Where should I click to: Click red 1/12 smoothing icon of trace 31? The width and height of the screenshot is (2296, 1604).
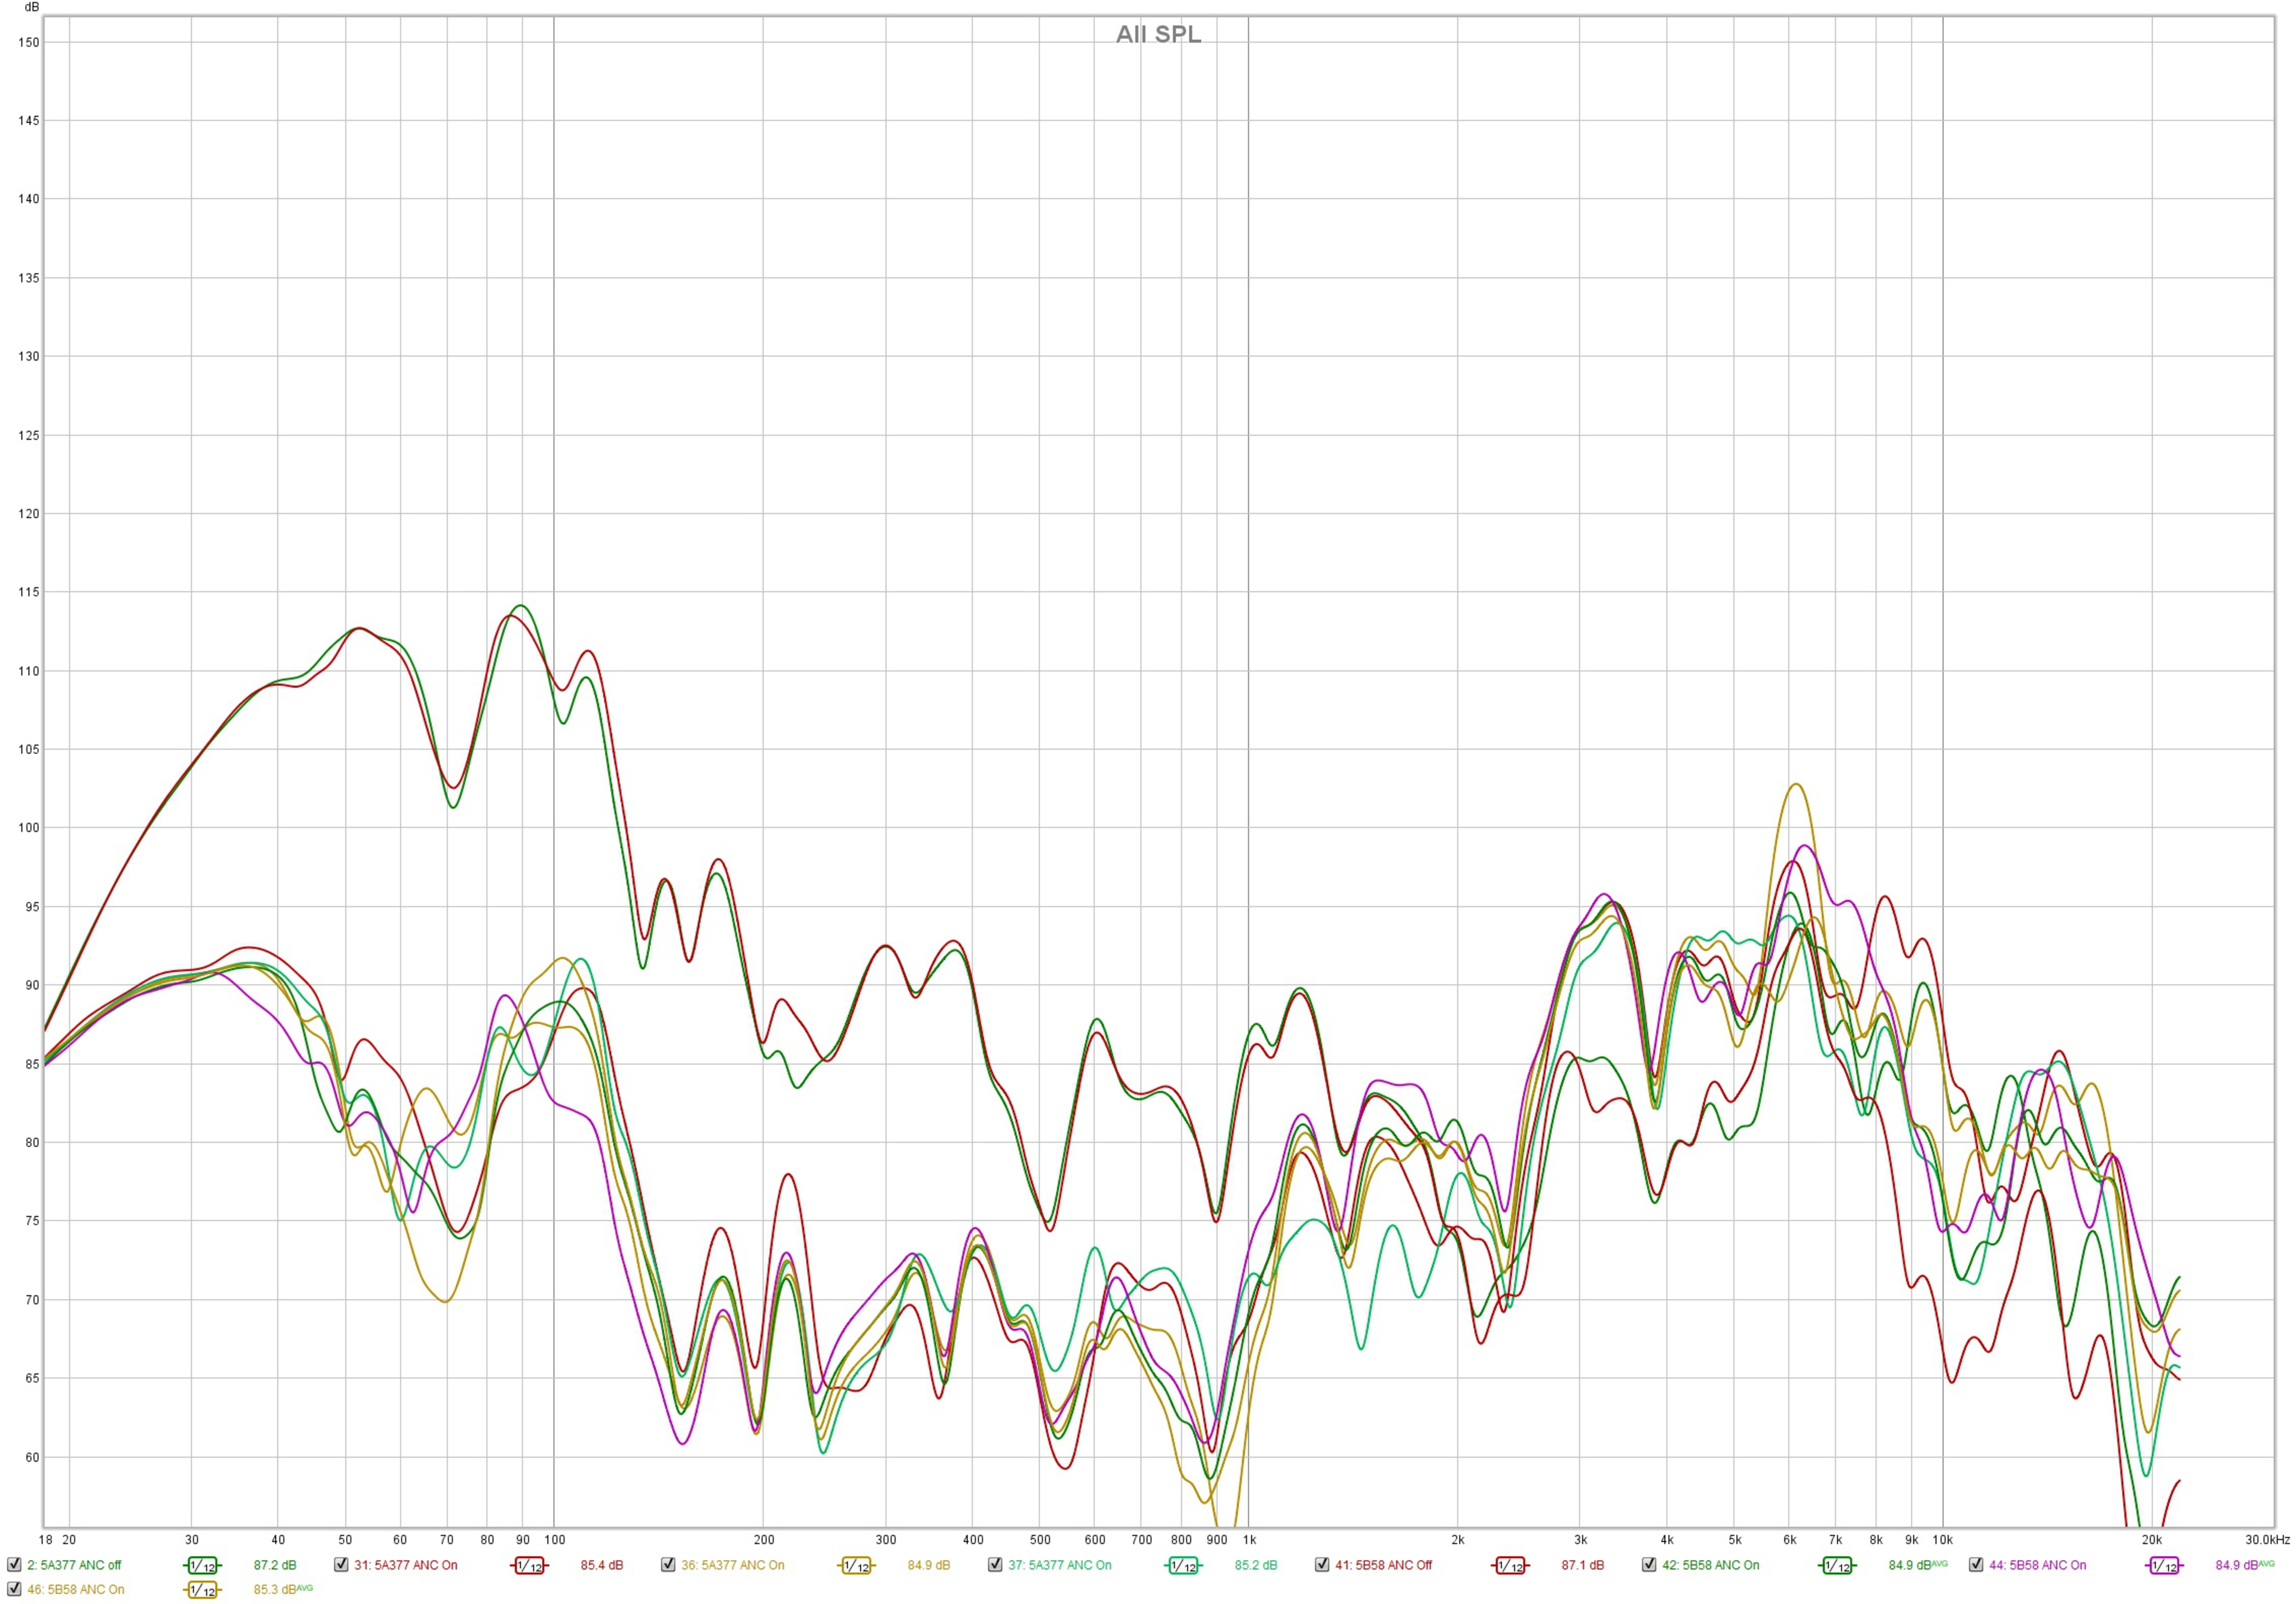pos(529,1565)
